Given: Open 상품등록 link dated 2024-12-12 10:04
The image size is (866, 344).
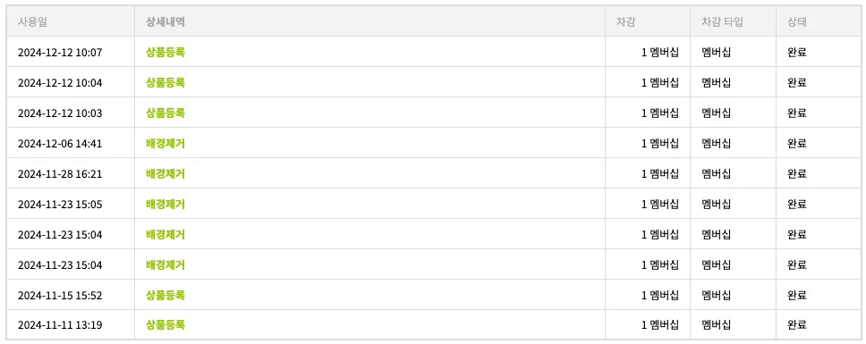Looking at the screenshot, I should click(x=166, y=83).
